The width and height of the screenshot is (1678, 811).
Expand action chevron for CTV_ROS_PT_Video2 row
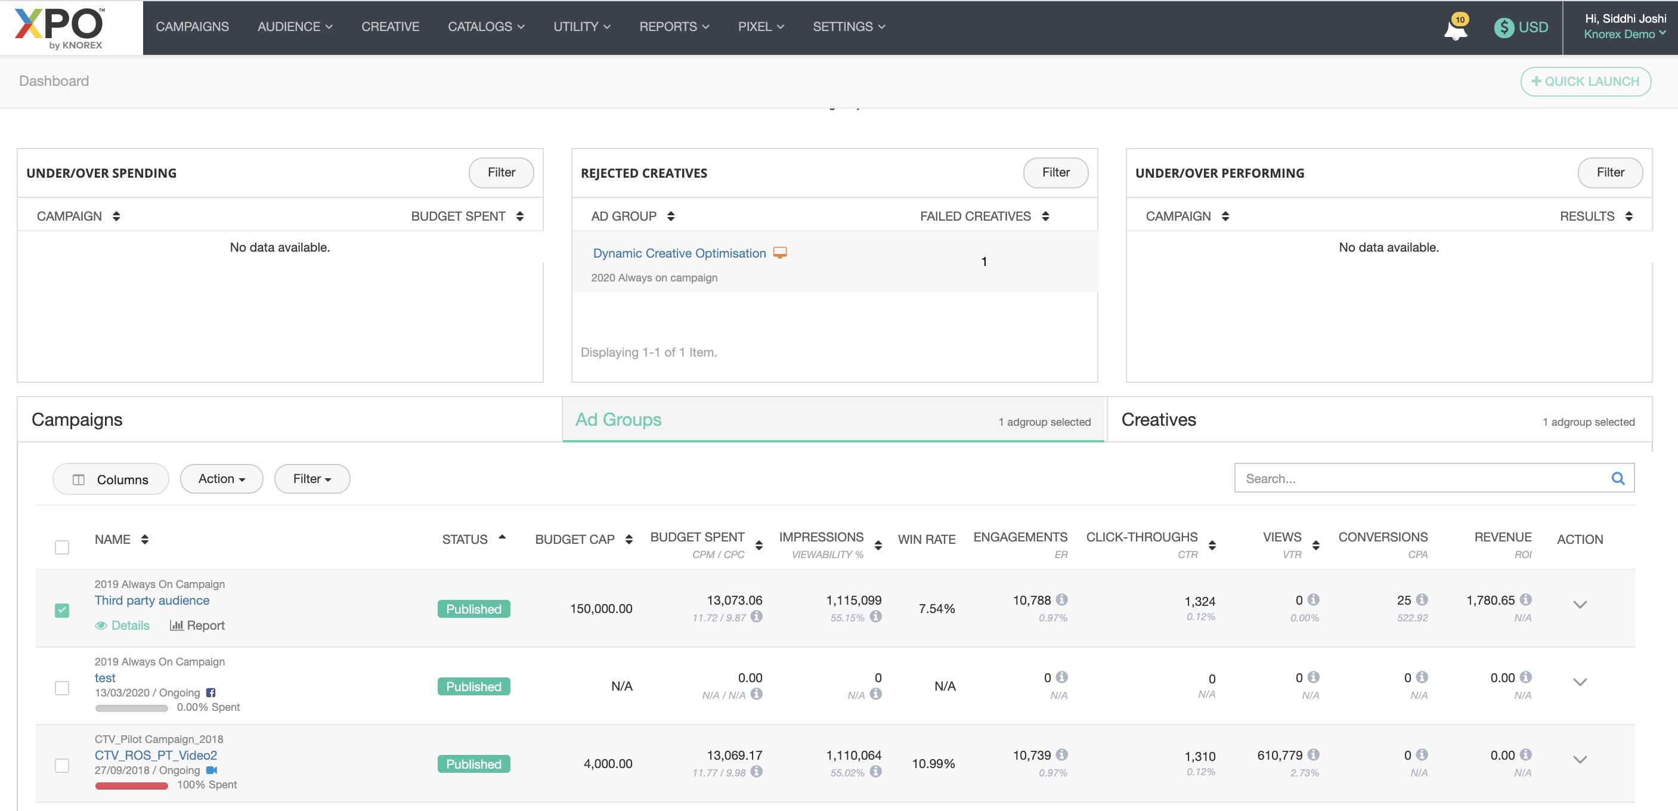tap(1580, 760)
